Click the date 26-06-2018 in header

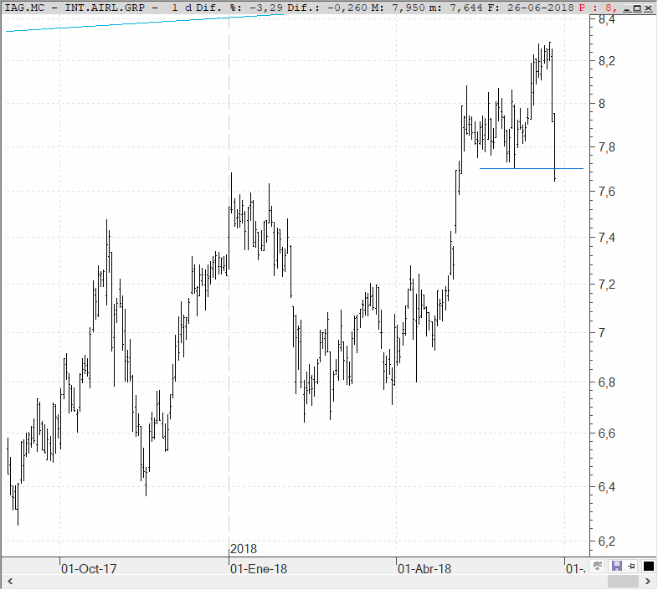coord(541,8)
